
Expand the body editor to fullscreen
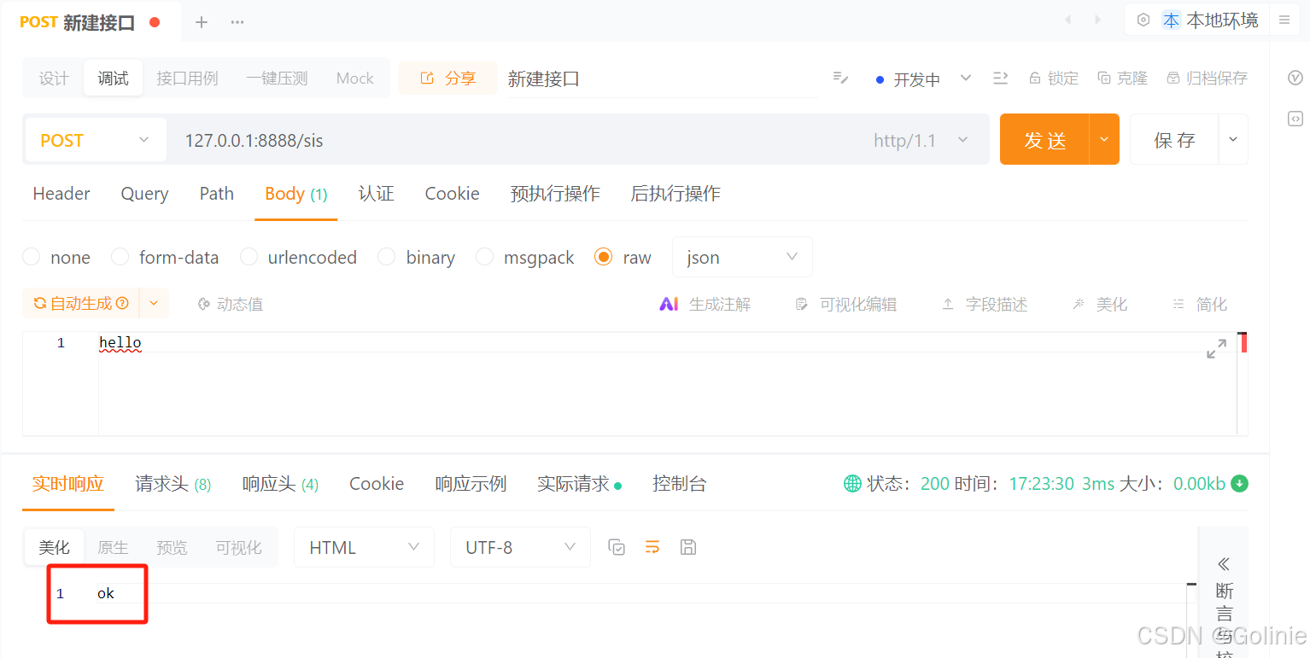[x=1216, y=348]
